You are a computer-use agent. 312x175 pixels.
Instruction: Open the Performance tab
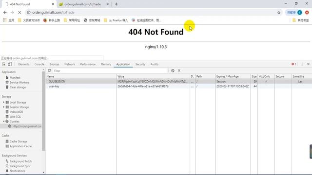click(88, 64)
